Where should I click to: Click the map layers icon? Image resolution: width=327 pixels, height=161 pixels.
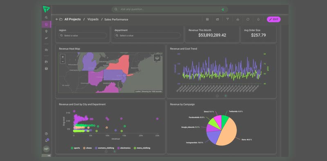157,58
